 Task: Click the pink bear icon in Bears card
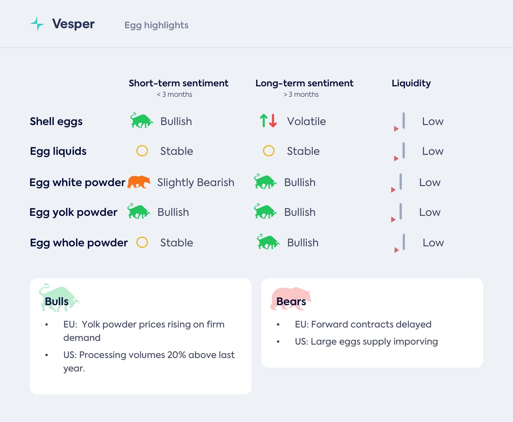(x=291, y=298)
